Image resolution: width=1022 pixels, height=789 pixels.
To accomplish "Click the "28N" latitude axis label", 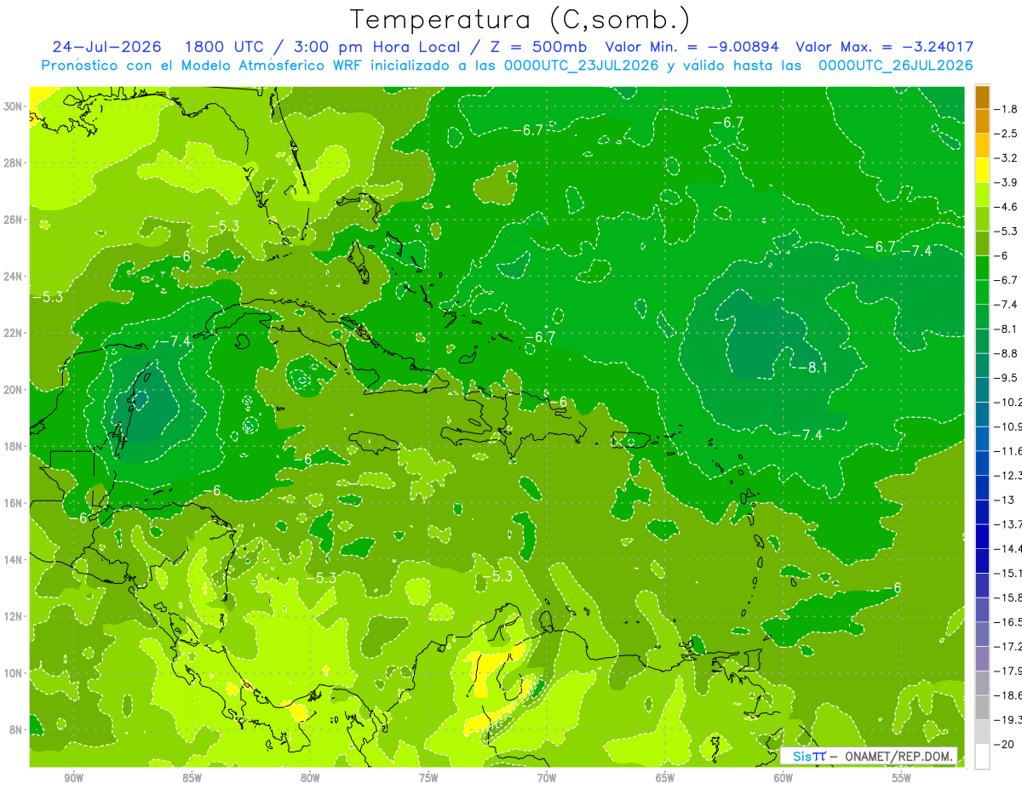I will 14,163.
